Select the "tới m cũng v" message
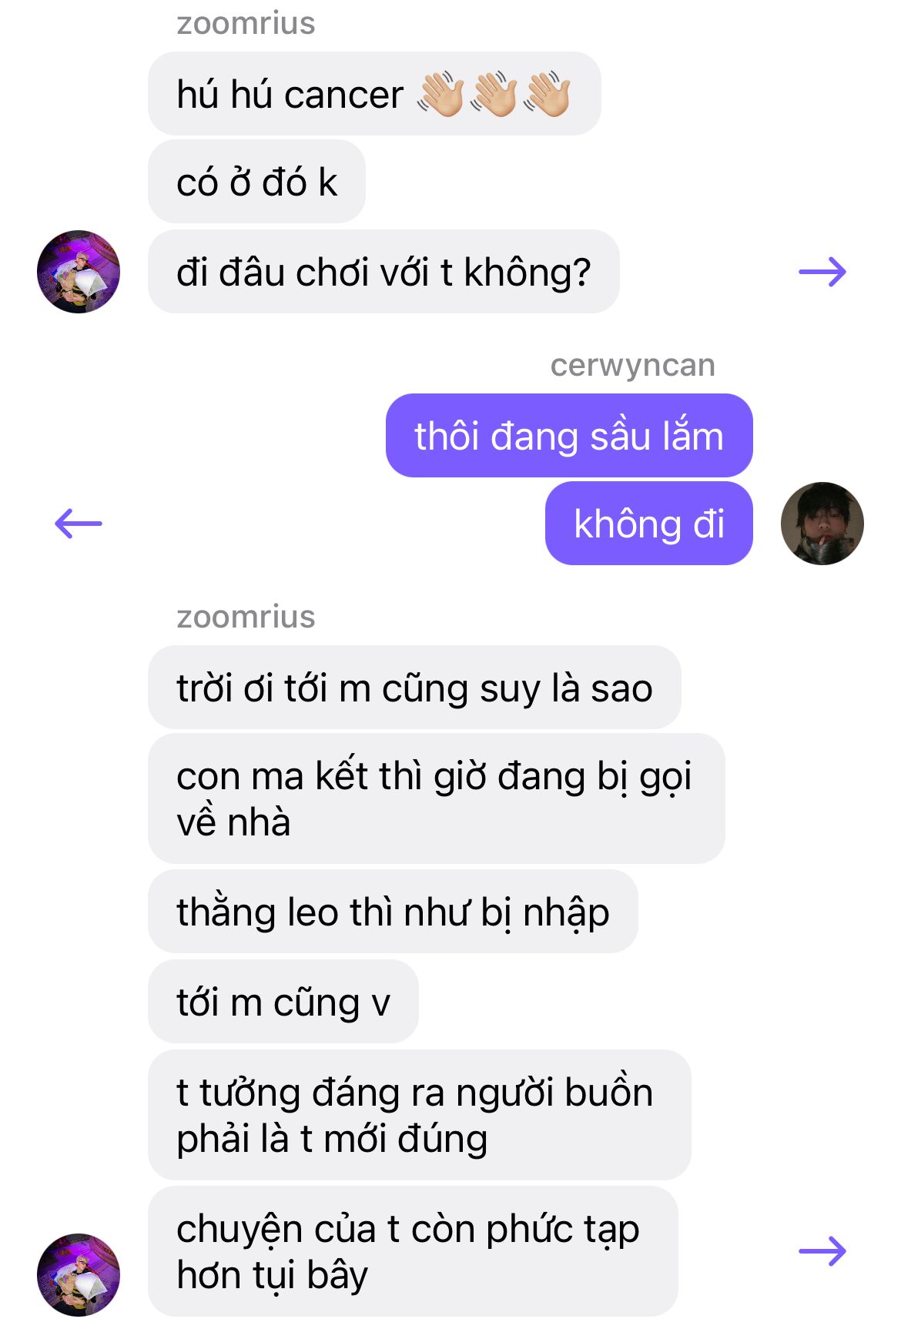 (x=283, y=1002)
